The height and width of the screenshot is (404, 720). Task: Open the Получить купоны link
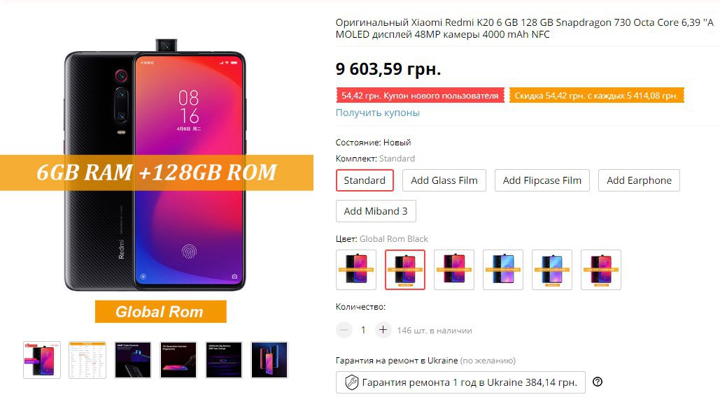coord(377,113)
